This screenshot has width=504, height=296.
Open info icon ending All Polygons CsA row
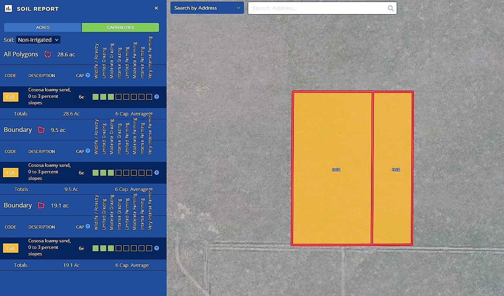tap(157, 97)
